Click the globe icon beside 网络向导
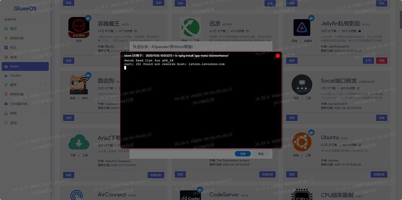 click(x=6, y=38)
